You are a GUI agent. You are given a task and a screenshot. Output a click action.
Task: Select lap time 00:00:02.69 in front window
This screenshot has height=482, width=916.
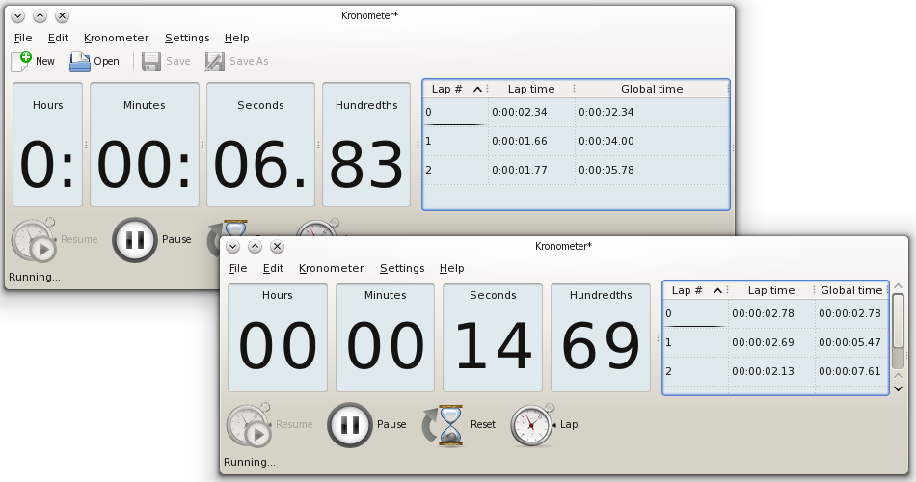tap(763, 342)
